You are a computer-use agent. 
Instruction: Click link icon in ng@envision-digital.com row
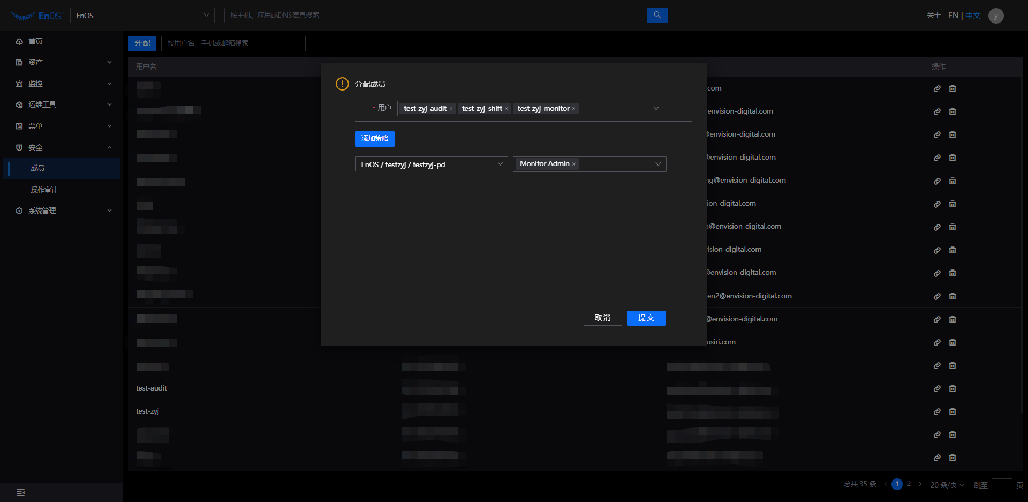coord(937,181)
